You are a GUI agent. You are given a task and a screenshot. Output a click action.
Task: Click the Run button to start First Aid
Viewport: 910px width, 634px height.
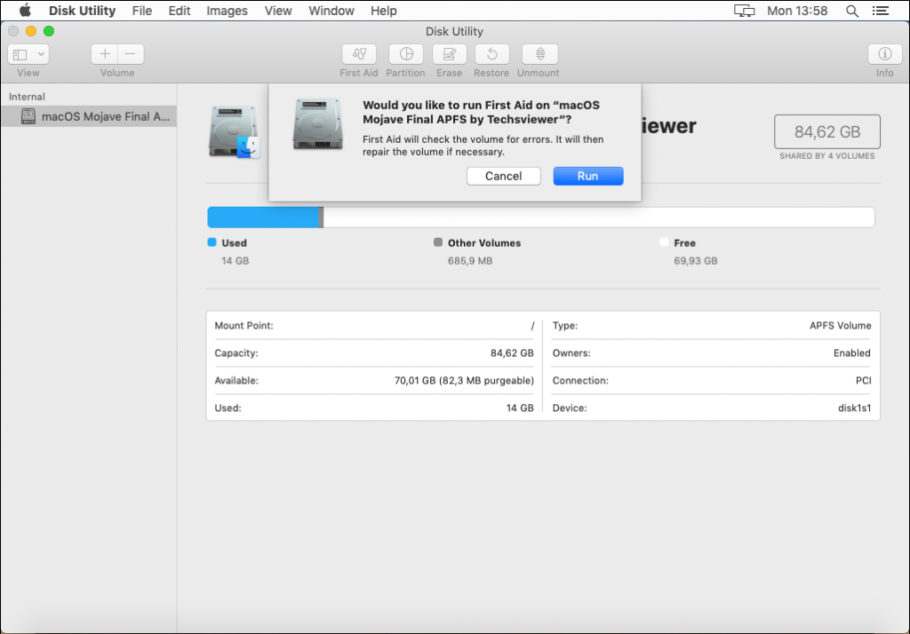point(588,176)
